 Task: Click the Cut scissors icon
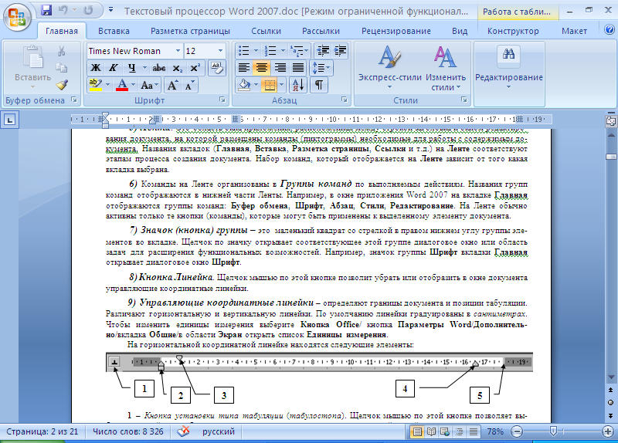click(x=62, y=51)
